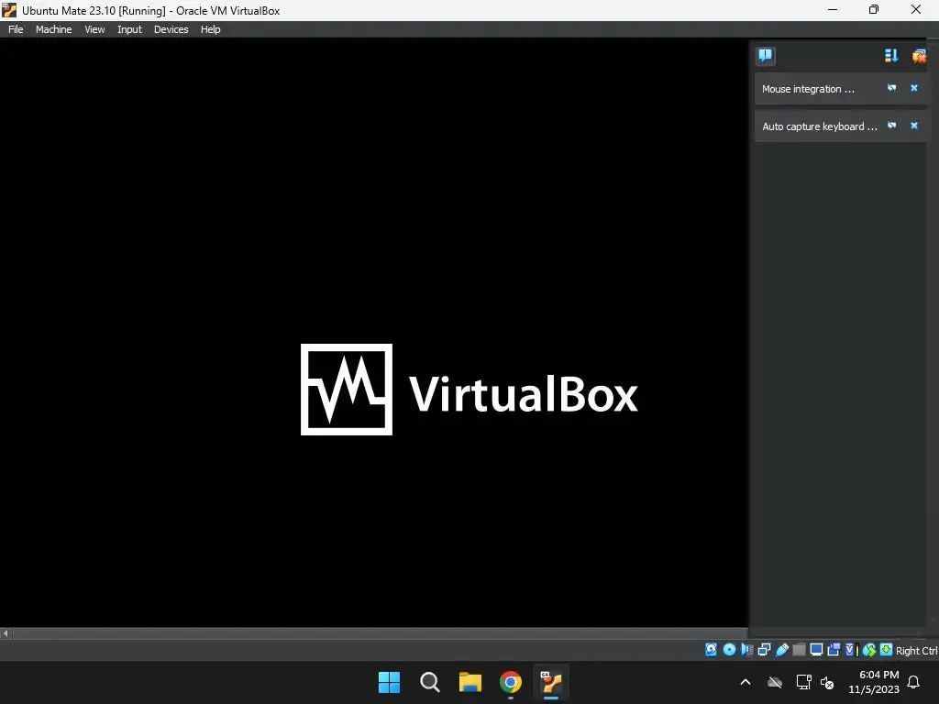Open network status tray icon
Image resolution: width=939 pixels, height=704 pixels.
803,682
